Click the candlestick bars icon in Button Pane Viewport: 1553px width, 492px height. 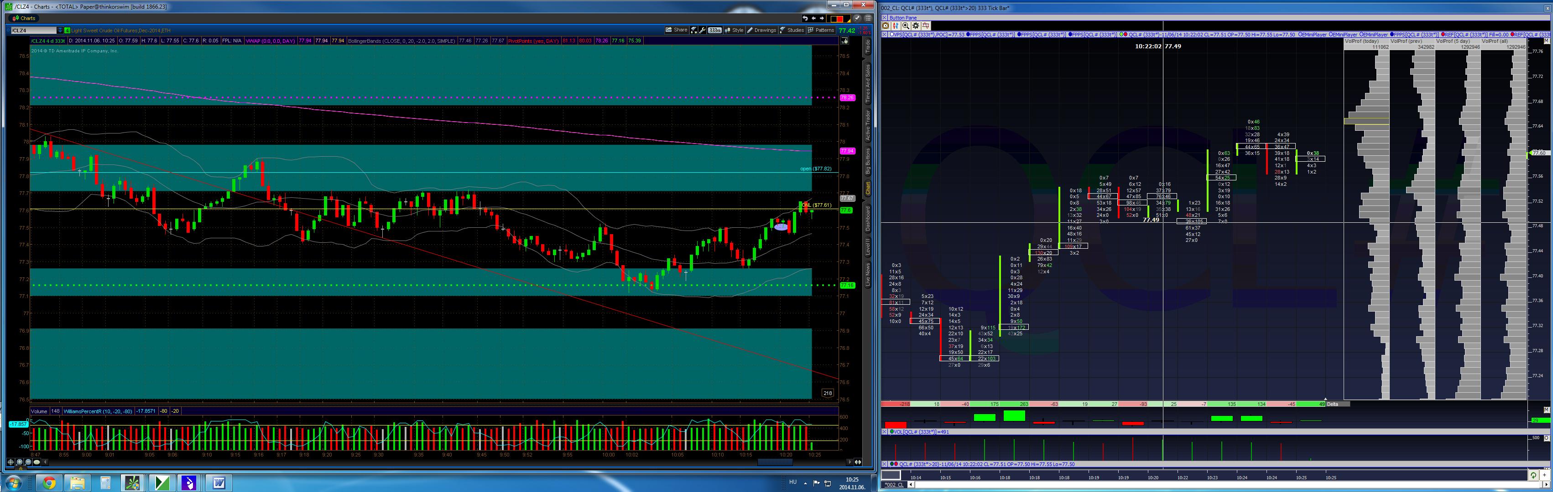(896, 26)
